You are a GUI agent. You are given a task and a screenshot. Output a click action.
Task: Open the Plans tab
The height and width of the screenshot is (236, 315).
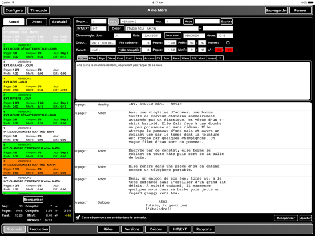click(x=185, y=58)
